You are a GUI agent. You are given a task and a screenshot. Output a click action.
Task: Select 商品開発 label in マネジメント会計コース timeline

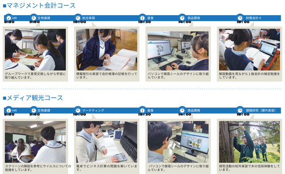pyautogui.click(x=194, y=18)
